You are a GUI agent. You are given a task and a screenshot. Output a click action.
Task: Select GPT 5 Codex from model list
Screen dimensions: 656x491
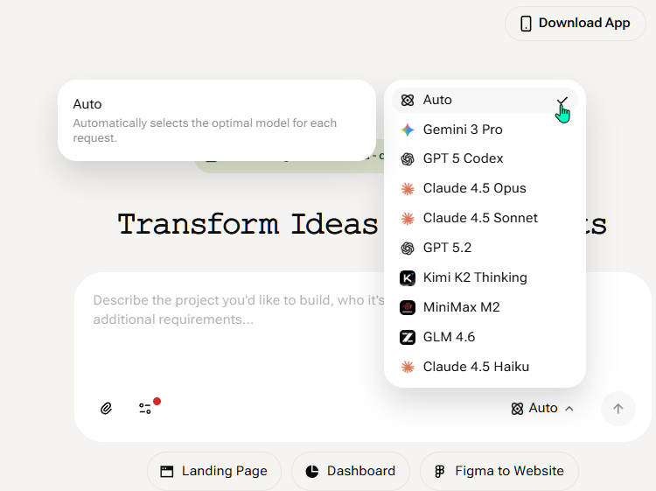[x=463, y=158]
